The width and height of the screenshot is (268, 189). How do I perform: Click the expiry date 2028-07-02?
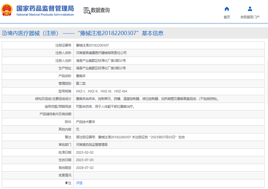click(x=85, y=168)
